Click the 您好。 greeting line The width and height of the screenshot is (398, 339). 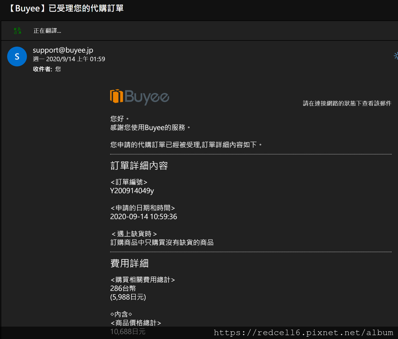[x=120, y=118]
